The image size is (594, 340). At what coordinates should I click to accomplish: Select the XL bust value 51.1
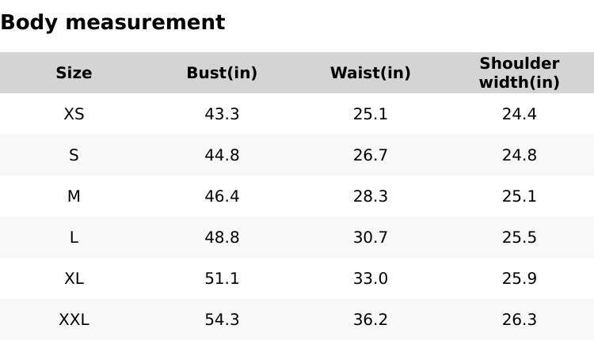click(222, 278)
